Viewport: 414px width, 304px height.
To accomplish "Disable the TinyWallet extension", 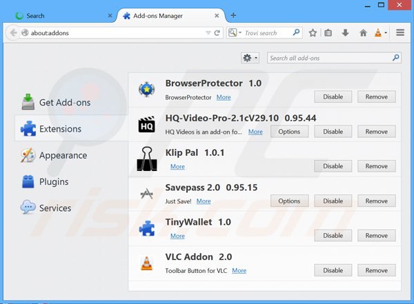I will pyautogui.click(x=333, y=235).
